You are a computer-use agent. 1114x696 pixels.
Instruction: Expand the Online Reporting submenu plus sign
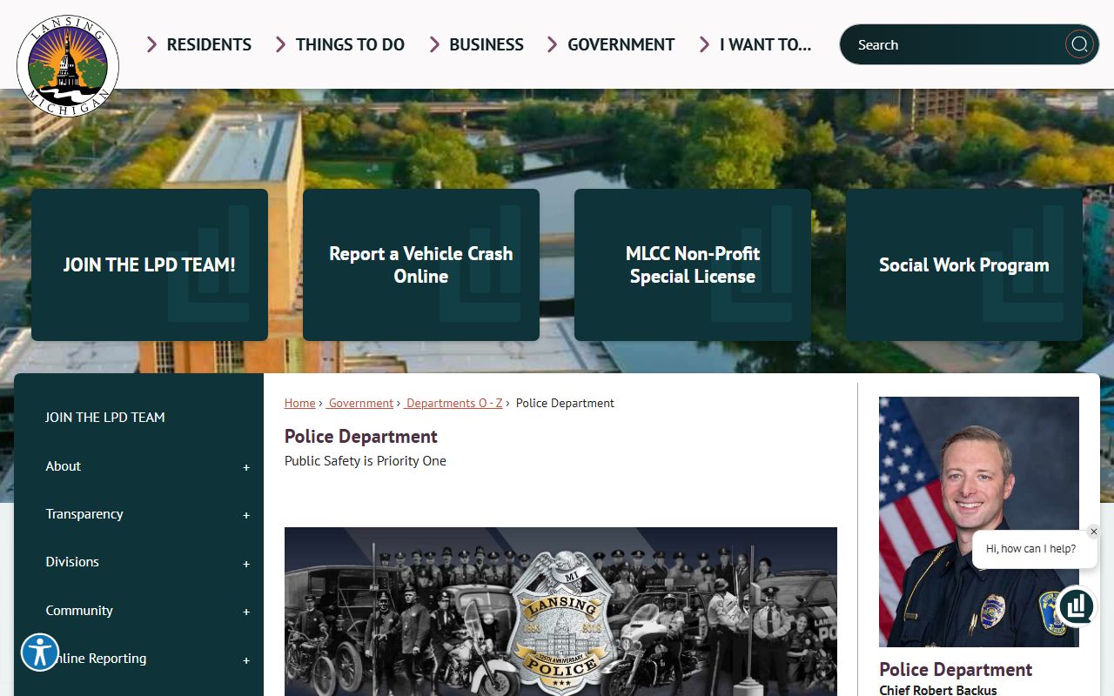pyautogui.click(x=246, y=660)
